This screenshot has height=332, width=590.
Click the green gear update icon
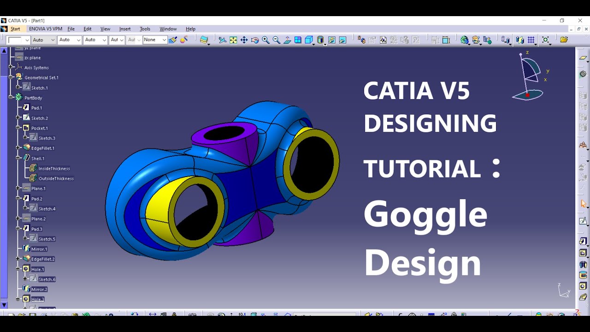pyautogui.click(x=464, y=40)
